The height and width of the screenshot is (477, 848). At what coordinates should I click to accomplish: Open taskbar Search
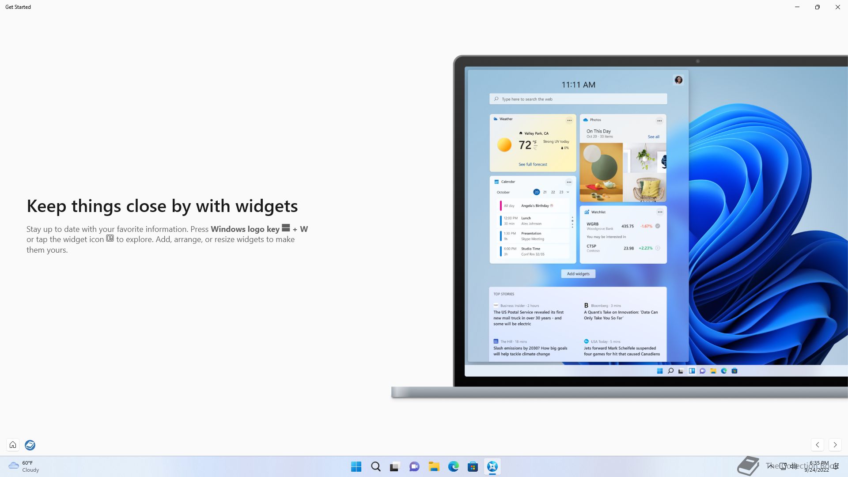click(376, 466)
